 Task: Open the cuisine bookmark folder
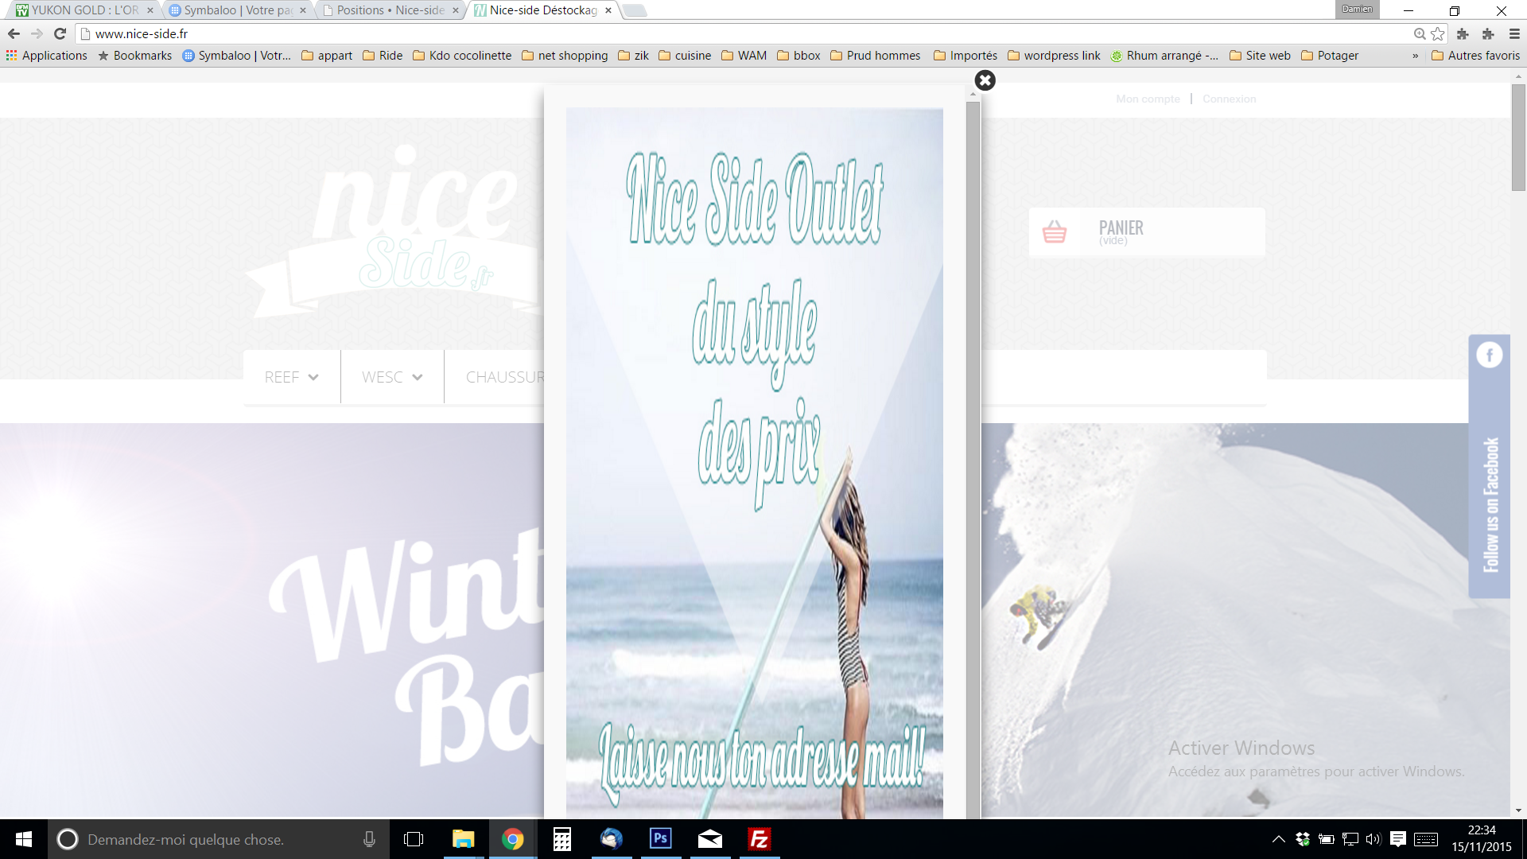pyautogui.click(x=685, y=56)
